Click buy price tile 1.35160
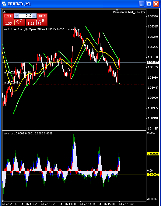 click(x=37, y=22)
